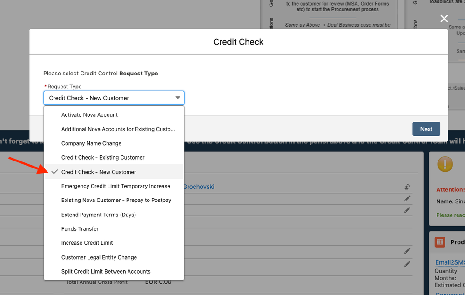Click the orange Products list icon
Image resolution: width=465 pixels, height=295 pixels.
pyautogui.click(x=440, y=242)
